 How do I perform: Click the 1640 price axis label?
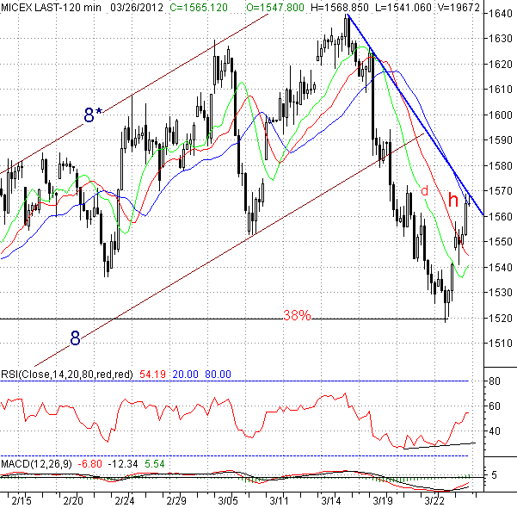point(500,14)
